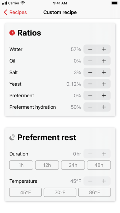Pick the 48h duration preset

coord(99,165)
